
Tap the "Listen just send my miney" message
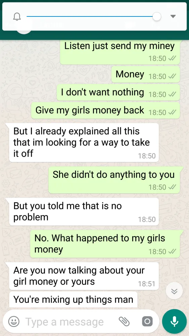click(120, 52)
